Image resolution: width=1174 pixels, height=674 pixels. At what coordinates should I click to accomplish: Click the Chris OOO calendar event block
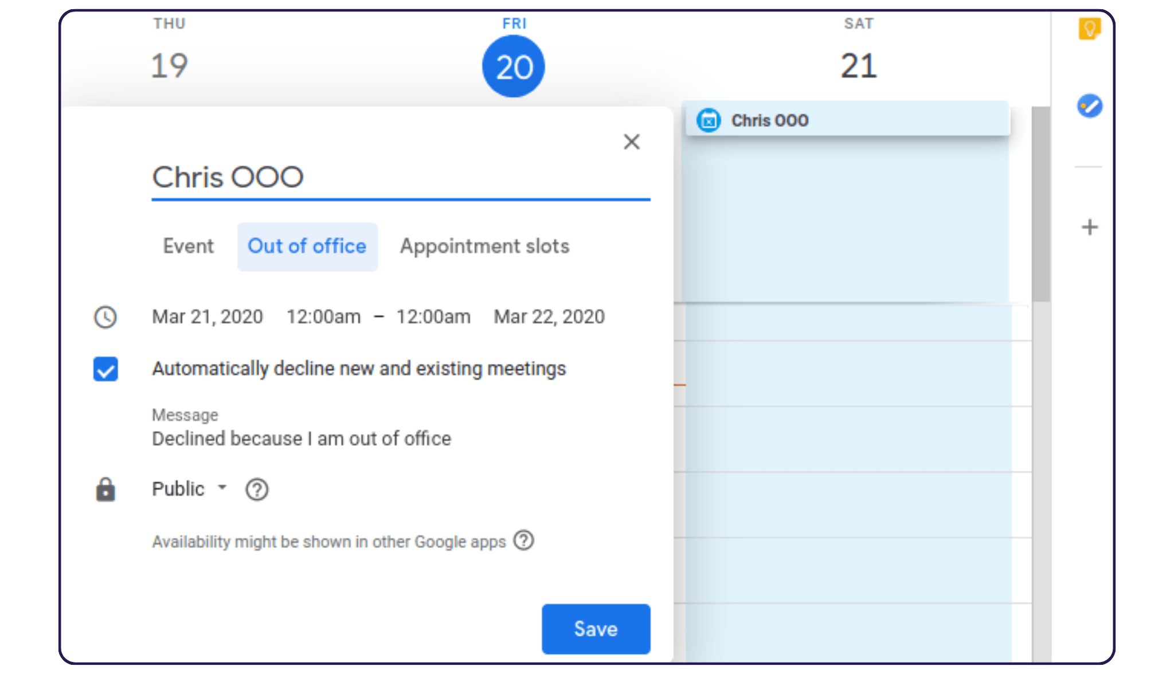tap(847, 119)
